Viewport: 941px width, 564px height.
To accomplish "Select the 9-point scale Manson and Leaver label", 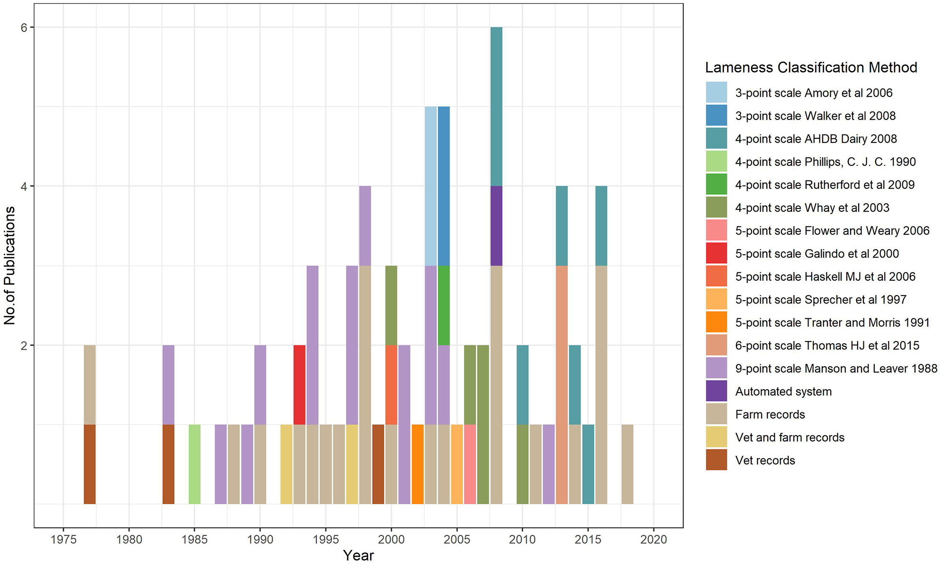I will [836, 368].
